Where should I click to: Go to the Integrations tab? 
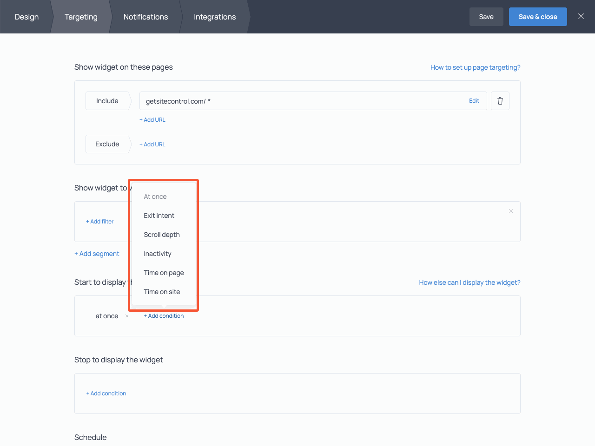point(214,17)
